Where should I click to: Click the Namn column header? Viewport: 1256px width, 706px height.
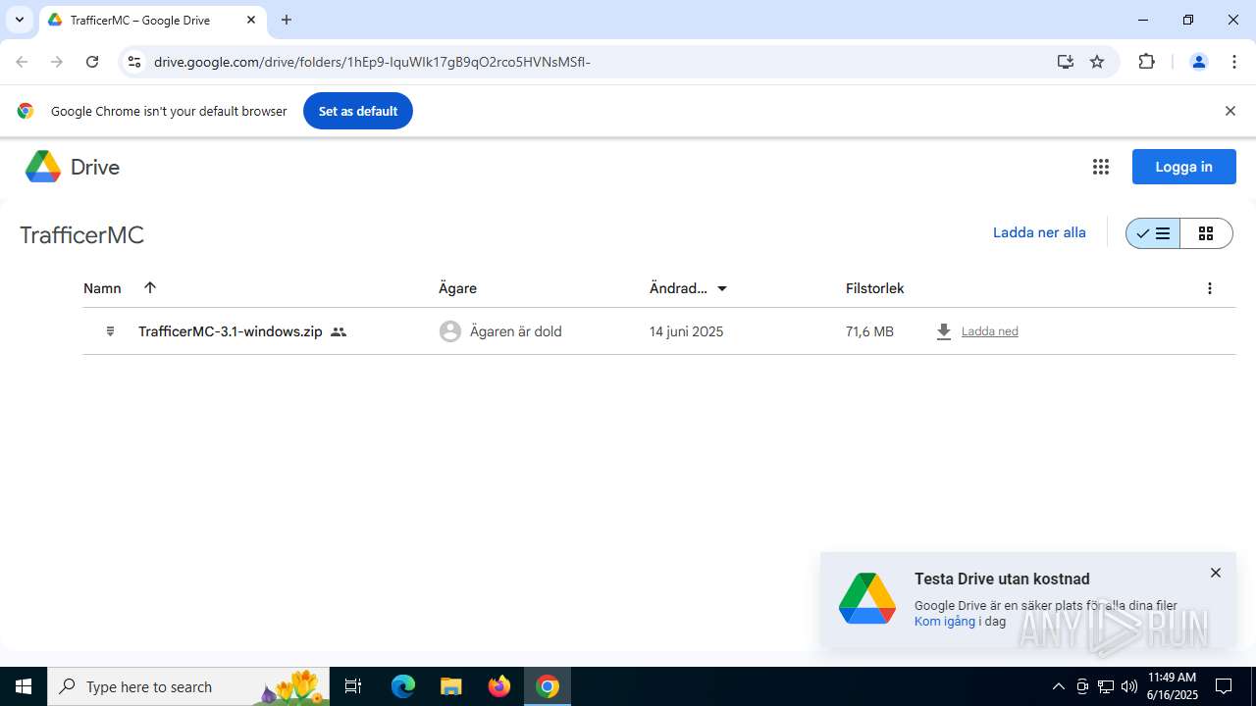(x=102, y=288)
